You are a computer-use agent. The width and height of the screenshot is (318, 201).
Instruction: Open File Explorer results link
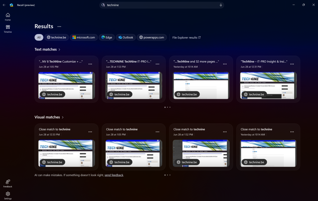(186, 37)
